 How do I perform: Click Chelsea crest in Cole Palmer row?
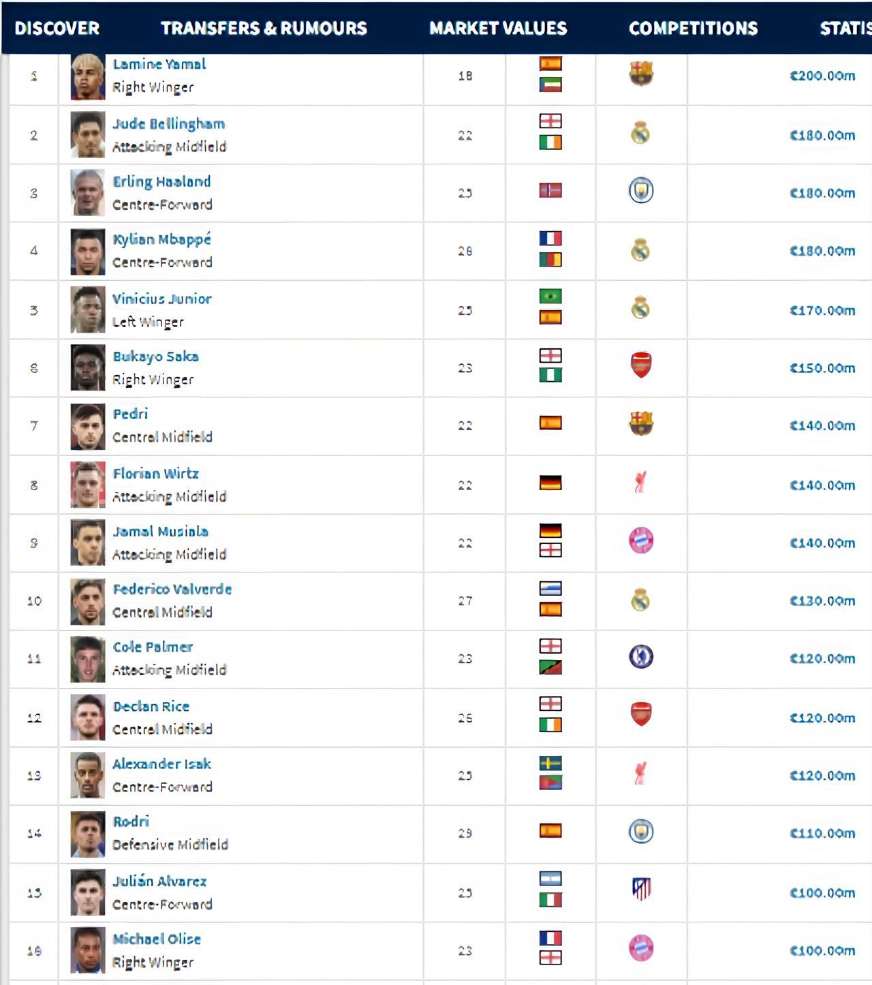[640, 656]
